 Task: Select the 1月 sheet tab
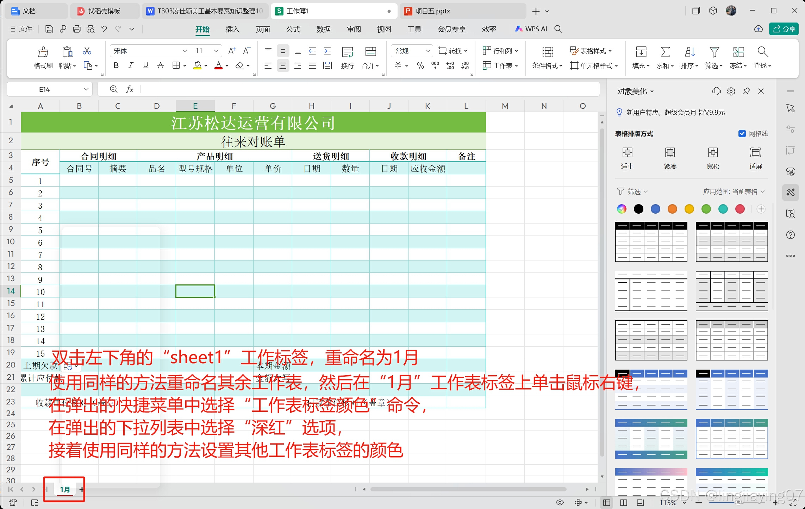(65, 489)
